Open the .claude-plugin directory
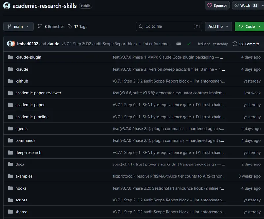Screen dimensions: 264x219 point(28,57)
